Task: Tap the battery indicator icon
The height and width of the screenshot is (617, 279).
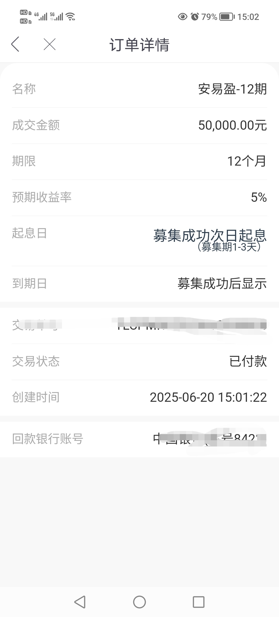Action: (227, 17)
